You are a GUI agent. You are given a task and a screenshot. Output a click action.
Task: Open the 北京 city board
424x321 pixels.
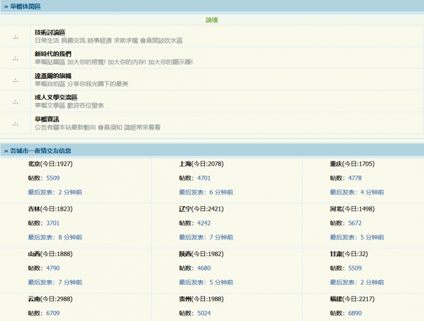pyautogui.click(x=34, y=164)
